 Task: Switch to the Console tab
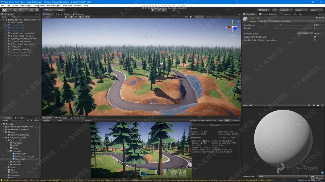tap(20, 118)
